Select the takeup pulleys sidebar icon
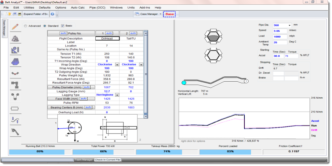This screenshot has height=166, width=332. [x=15, y=96]
